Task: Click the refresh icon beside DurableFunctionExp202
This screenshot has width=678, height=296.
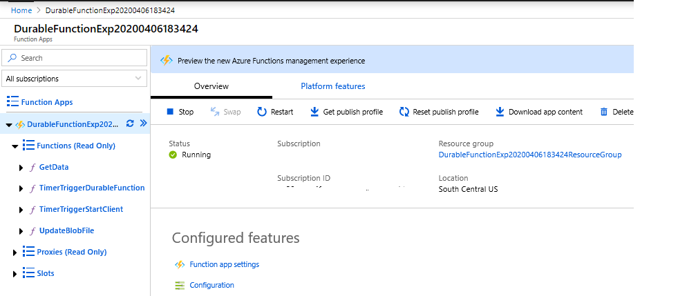Action: (130, 124)
